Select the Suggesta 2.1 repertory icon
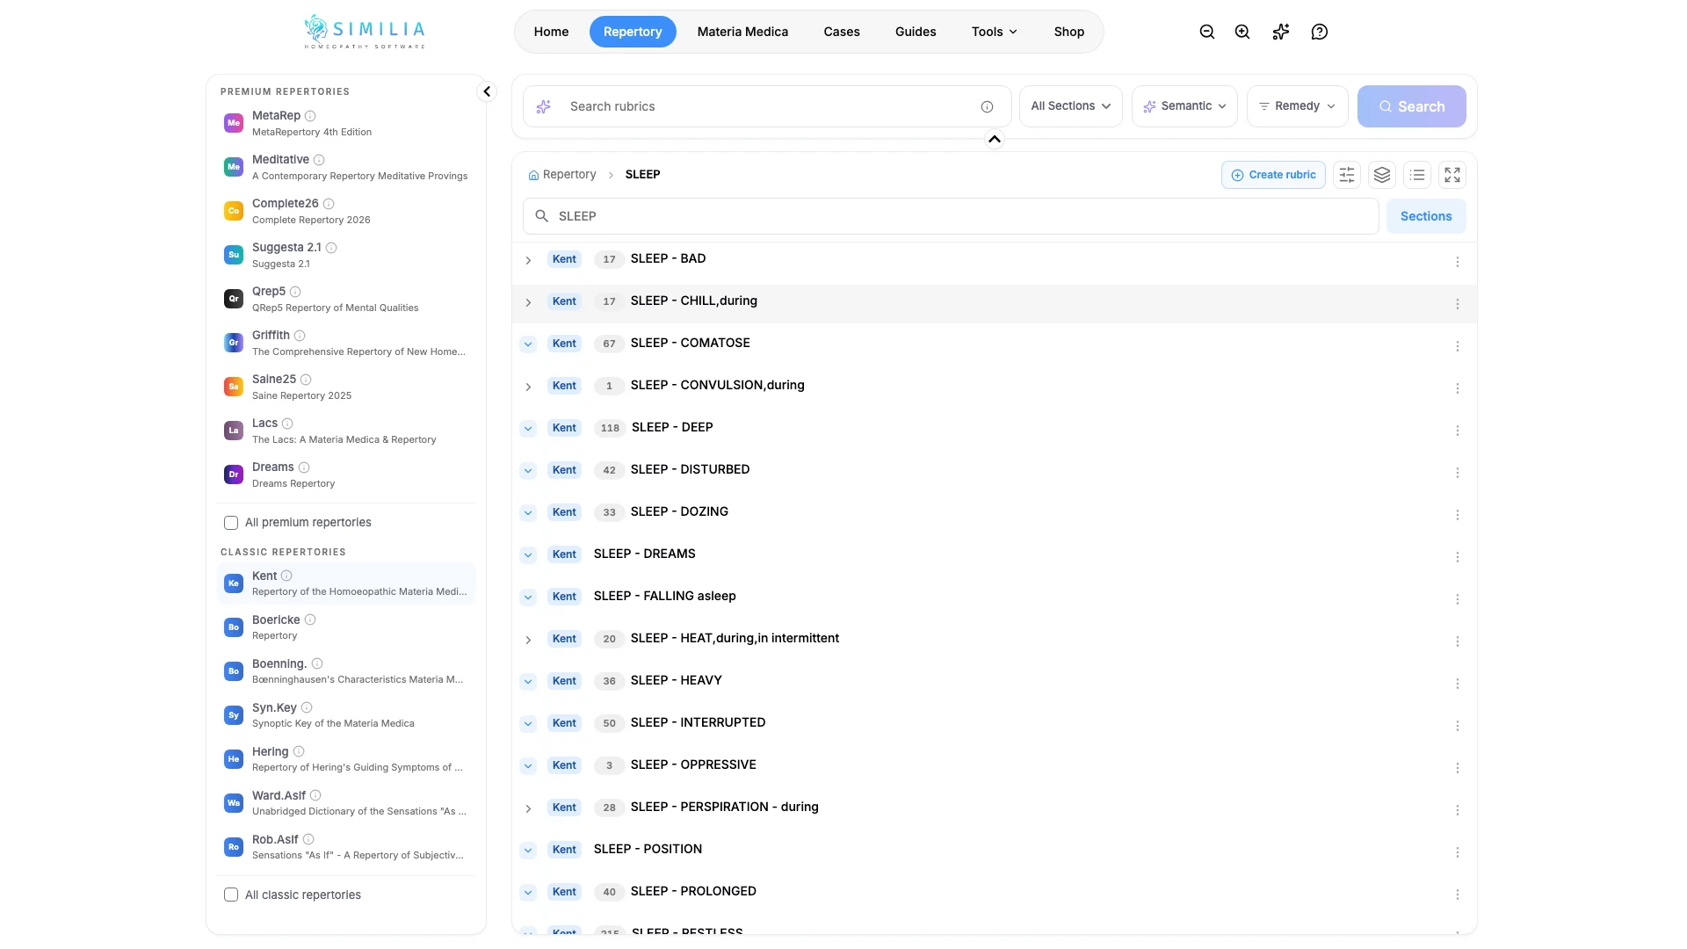The image size is (1687, 949). pyautogui.click(x=234, y=255)
